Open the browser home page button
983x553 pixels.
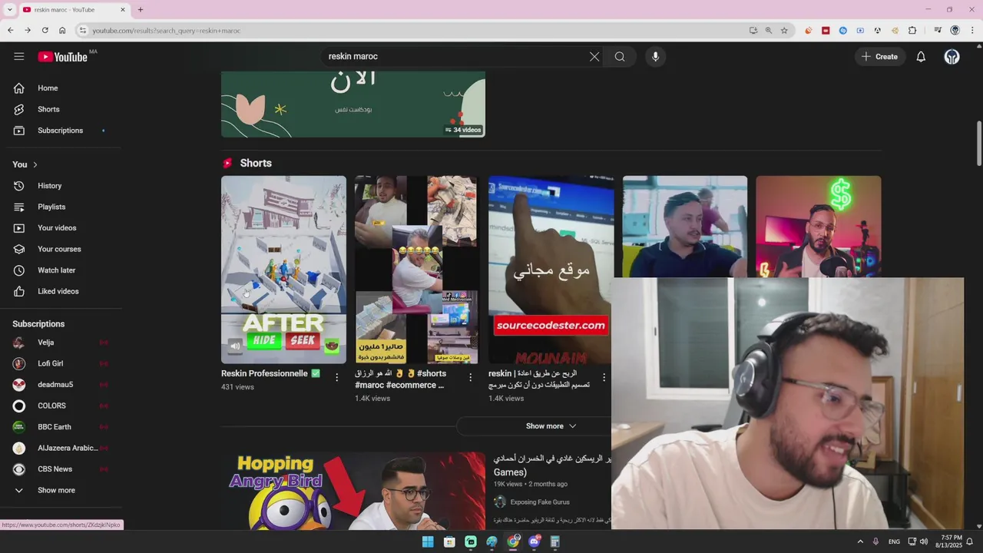[x=62, y=30]
